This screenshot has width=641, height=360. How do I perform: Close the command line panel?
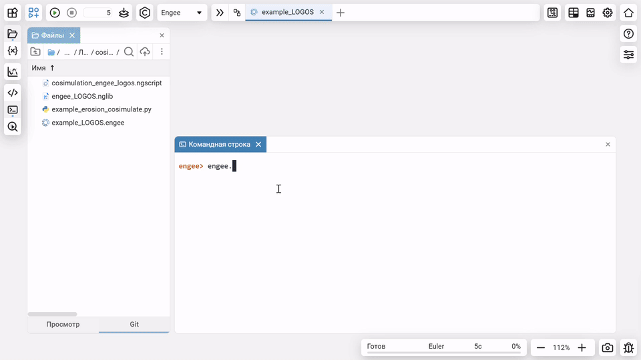click(x=608, y=145)
